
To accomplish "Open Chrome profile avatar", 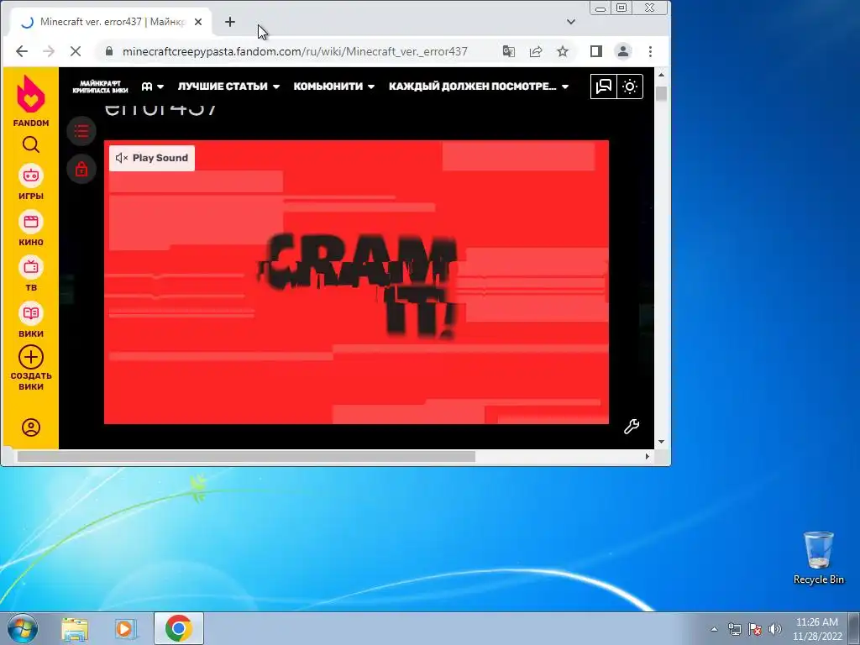I will click(x=623, y=51).
